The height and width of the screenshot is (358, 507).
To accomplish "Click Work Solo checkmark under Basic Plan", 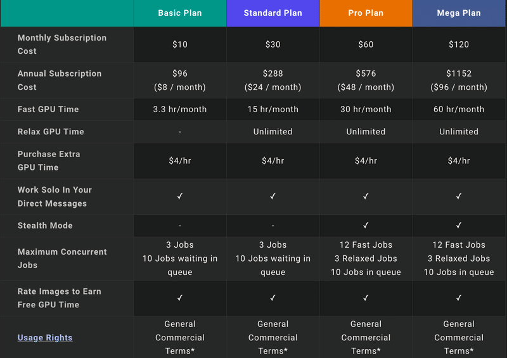I will pyautogui.click(x=180, y=196).
